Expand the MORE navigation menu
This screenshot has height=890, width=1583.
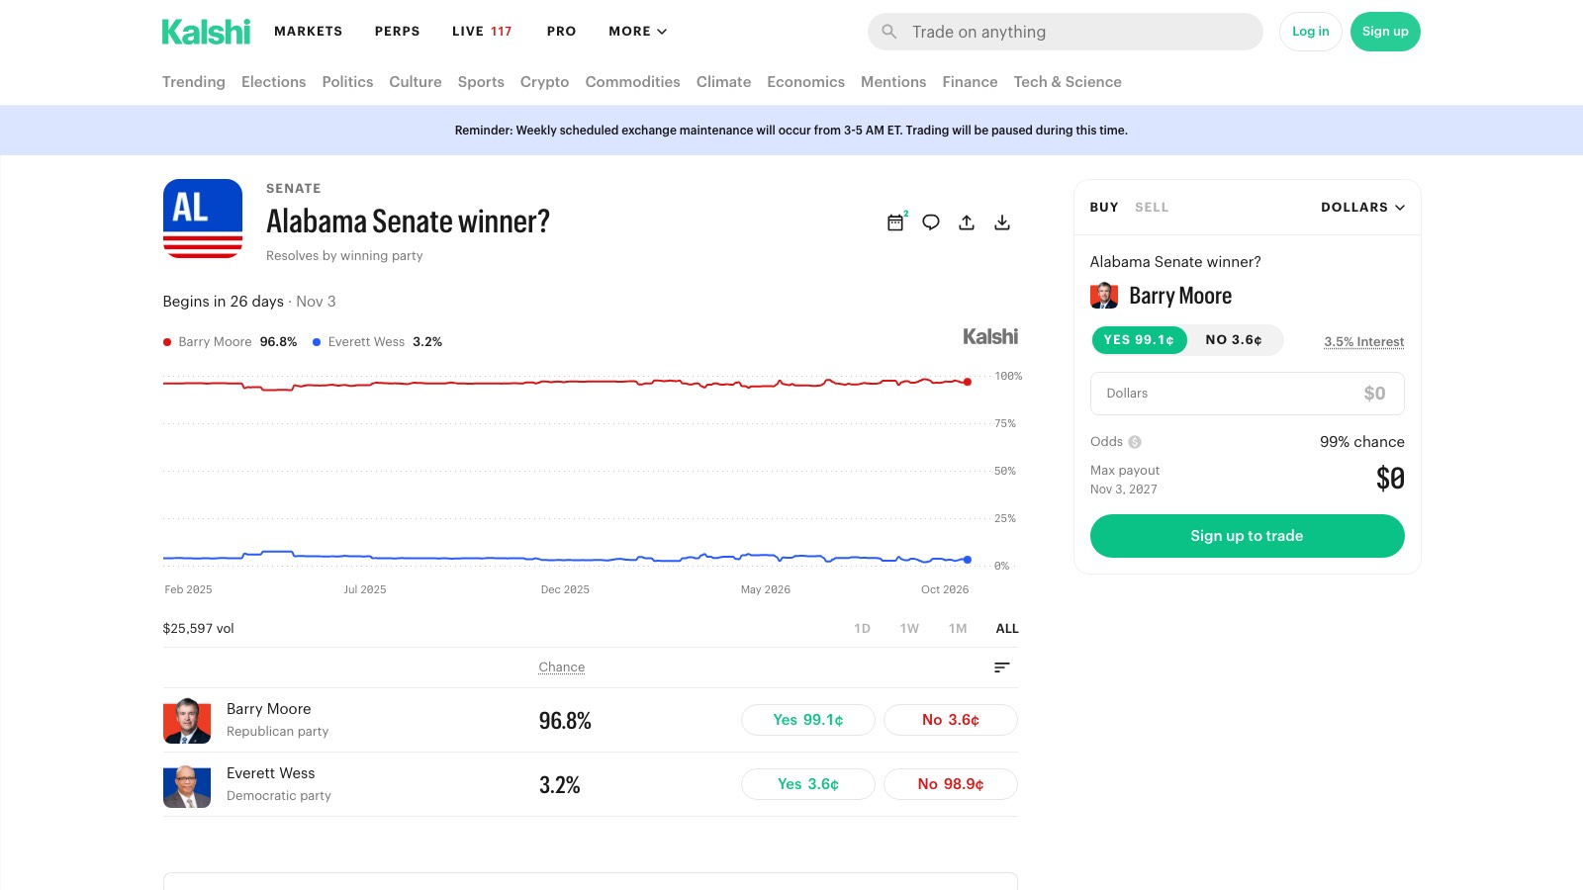pyautogui.click(x=638, y=32)
